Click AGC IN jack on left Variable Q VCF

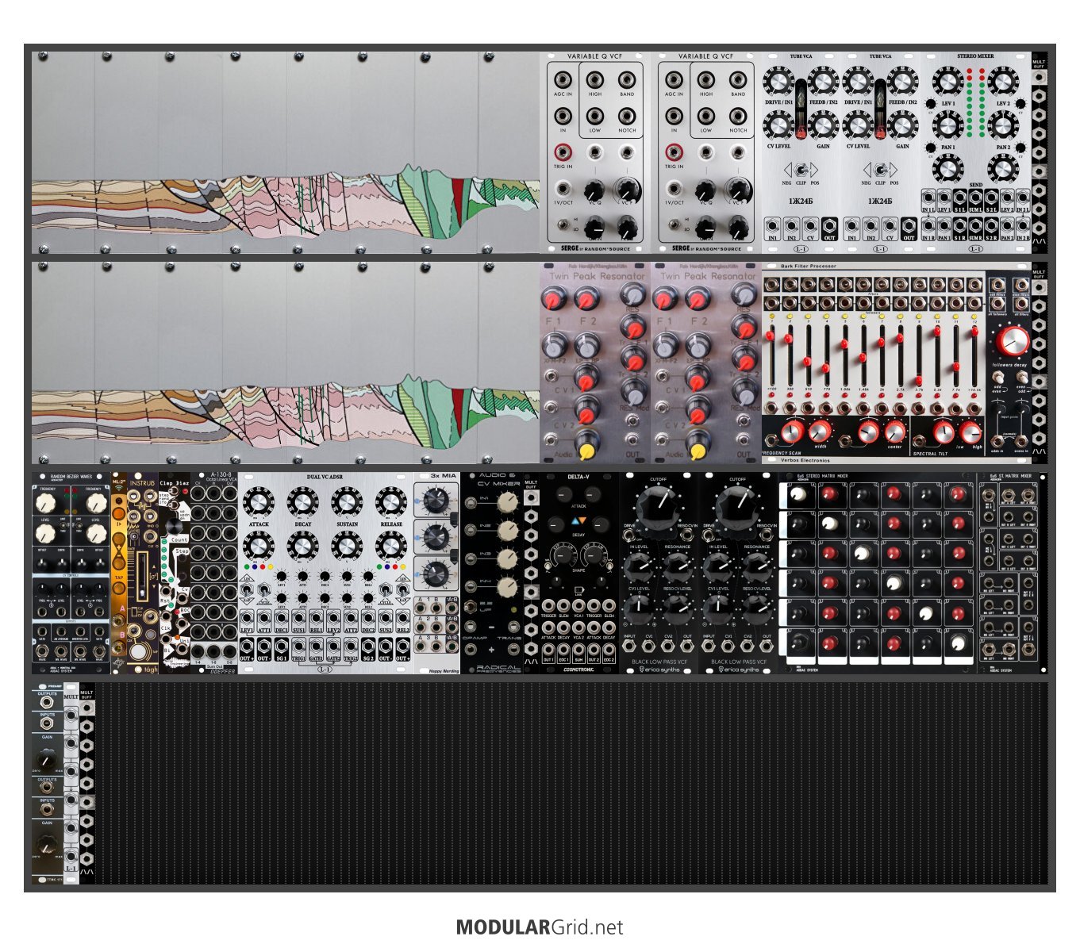[x=563, y=80]
